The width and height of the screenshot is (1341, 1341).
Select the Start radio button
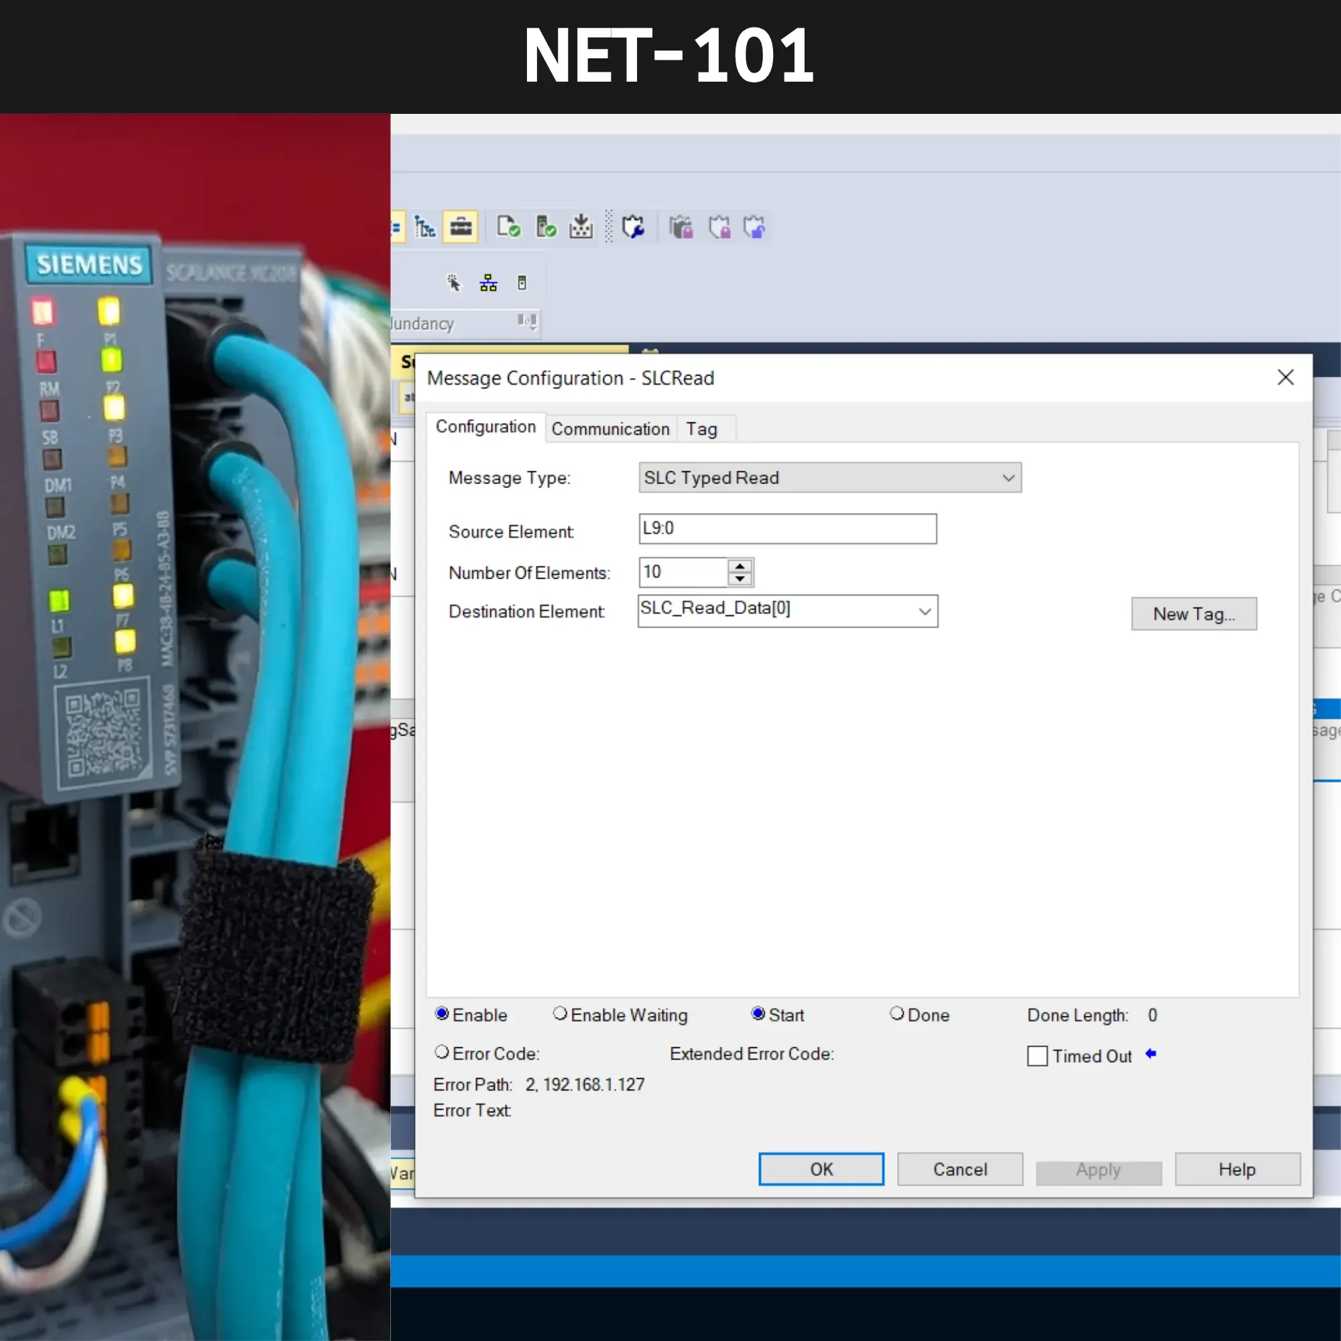click(x=758, y=1014)
